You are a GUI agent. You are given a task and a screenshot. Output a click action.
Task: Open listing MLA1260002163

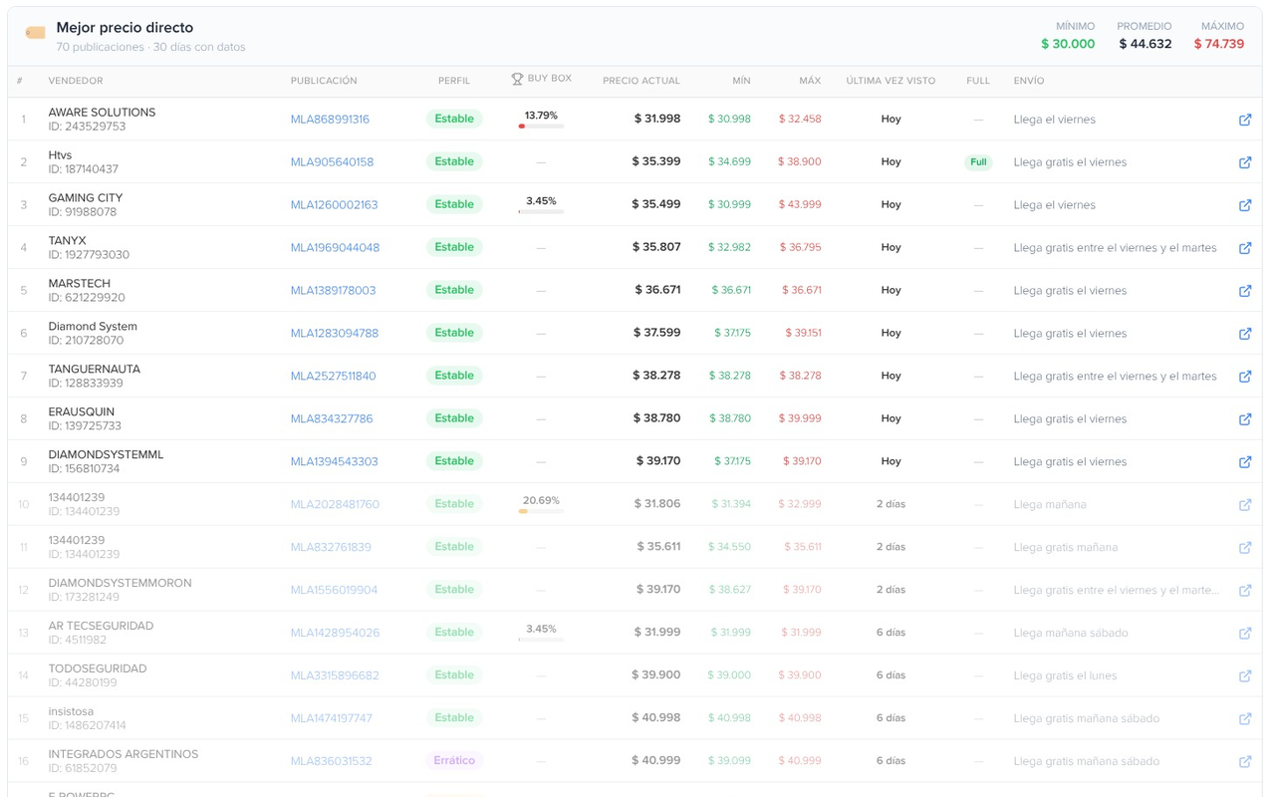335,205
